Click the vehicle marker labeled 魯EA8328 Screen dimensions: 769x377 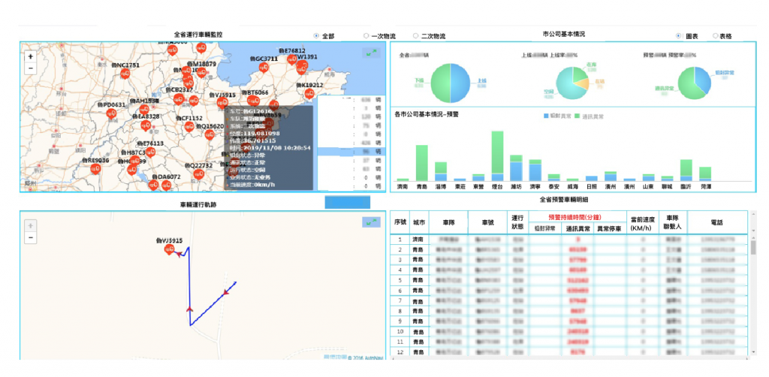(x=145, y=125)
